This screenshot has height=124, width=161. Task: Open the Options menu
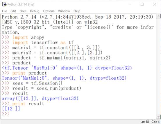[x=49, y=11]
